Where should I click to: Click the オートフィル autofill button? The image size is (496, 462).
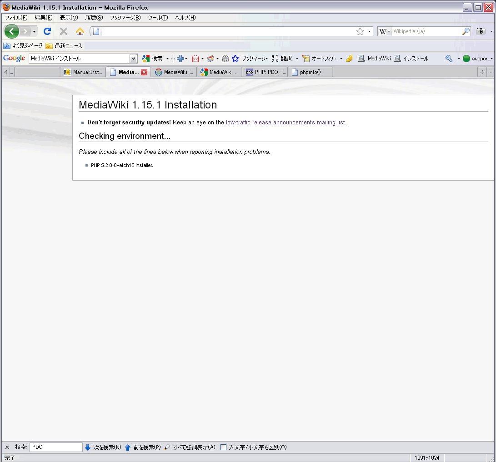click(x=319, y=59)
